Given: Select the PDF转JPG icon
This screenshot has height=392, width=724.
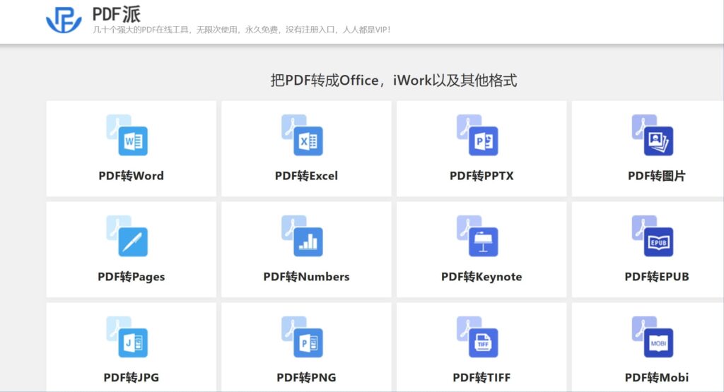Looking at the screenshot, I should pos(127,337).
